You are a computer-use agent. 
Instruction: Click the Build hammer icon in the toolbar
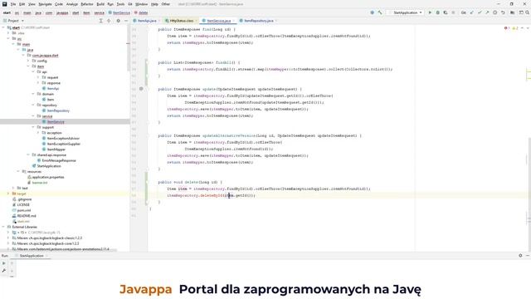click(380, 12)
